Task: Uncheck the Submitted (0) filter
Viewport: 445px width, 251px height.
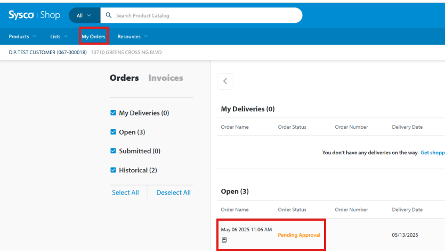Action: point(113,151)
